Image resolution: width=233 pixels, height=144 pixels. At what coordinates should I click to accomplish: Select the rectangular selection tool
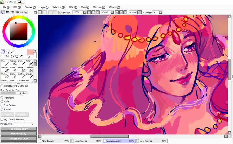pos(3,52)
